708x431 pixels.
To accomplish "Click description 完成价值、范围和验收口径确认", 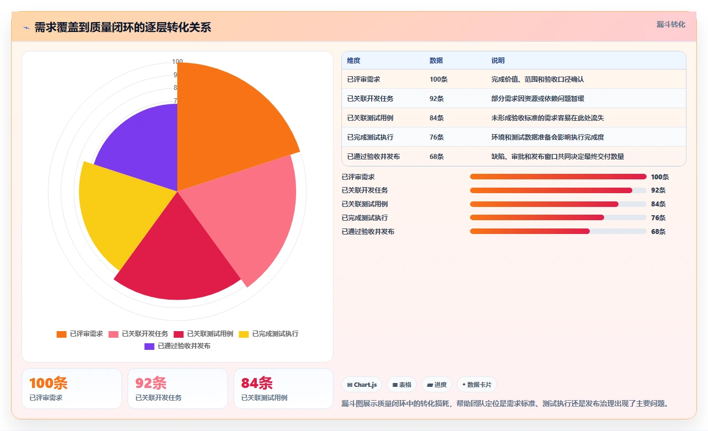I will click(x=537, y=79).
